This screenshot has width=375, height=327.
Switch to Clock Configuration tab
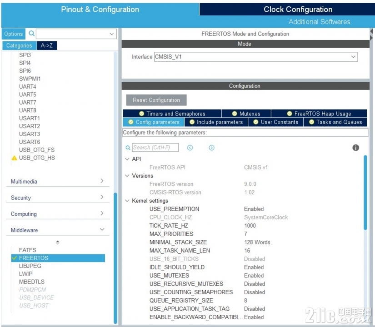(298, 10)
